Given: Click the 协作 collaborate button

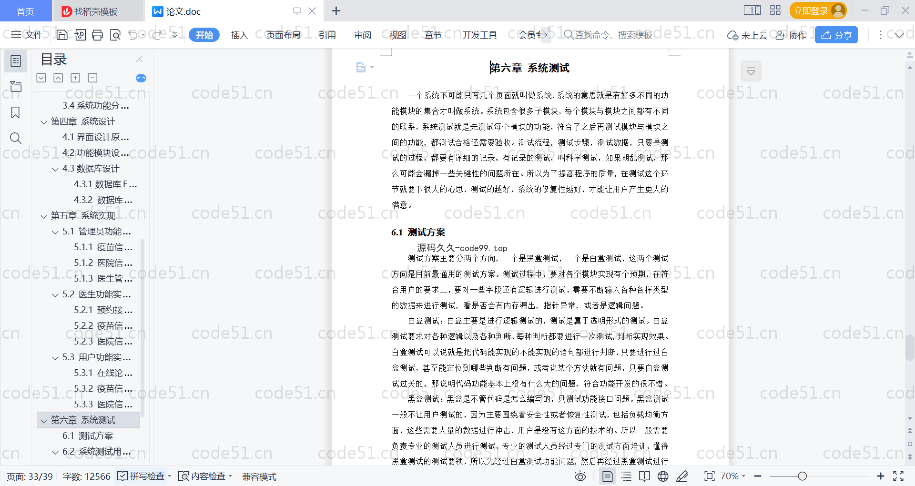Looking at the screenshot, I should 791,35.
